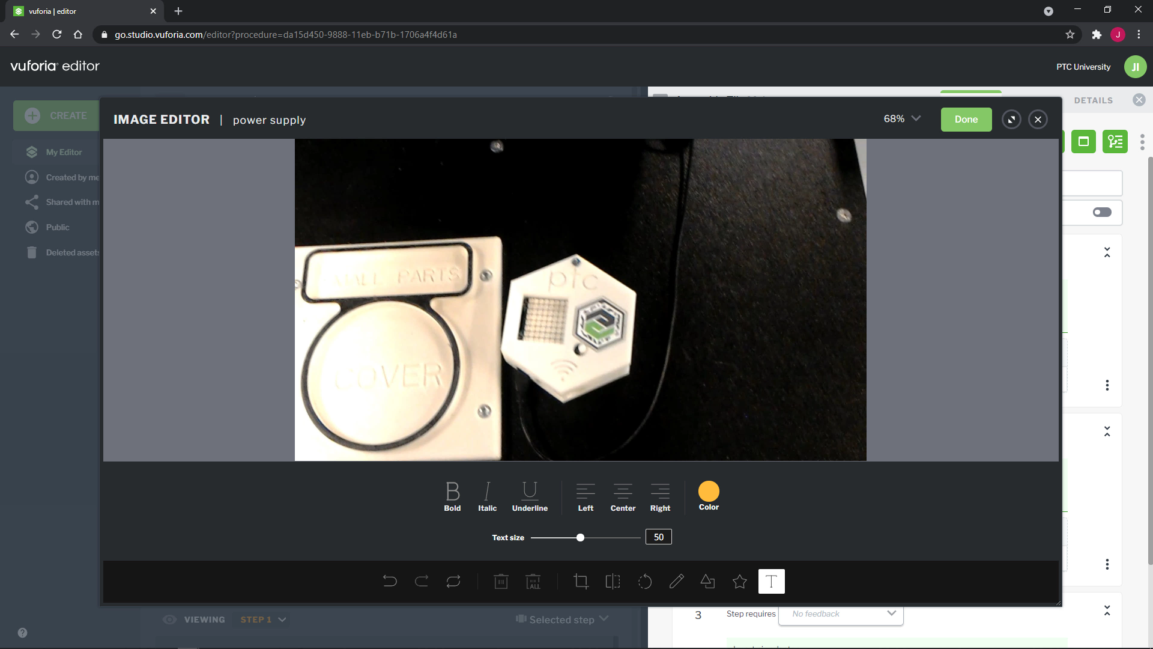Toggle the image editor fullscreen icon
The height and width of the screenshot is (649, 1153).
click(1011, 120)
